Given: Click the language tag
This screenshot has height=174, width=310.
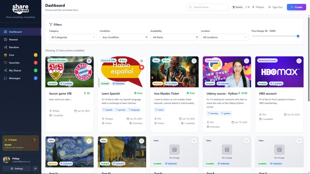Looking at the screenshot, I should 134,110.
